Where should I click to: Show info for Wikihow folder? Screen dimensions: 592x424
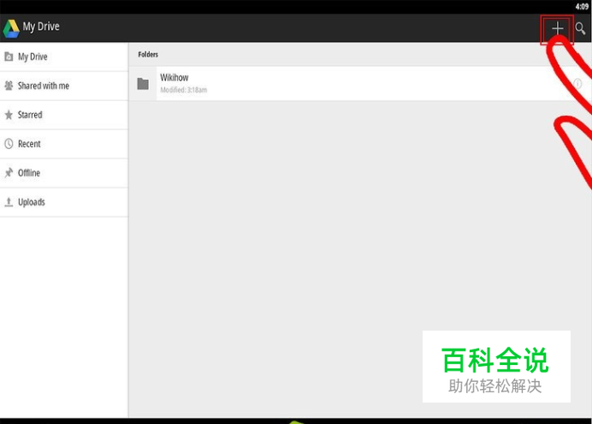click(577, 84)
